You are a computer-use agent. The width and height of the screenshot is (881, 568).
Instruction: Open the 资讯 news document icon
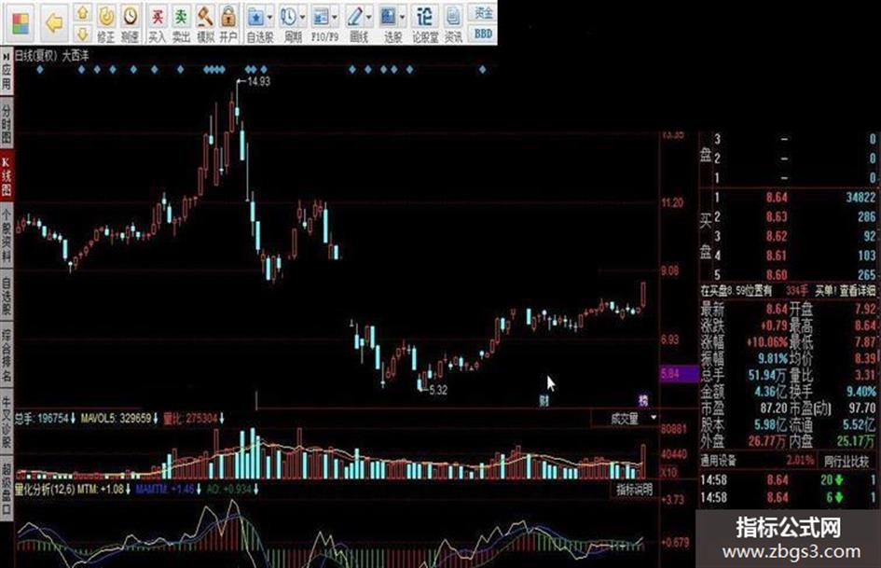tap(453, 17)
